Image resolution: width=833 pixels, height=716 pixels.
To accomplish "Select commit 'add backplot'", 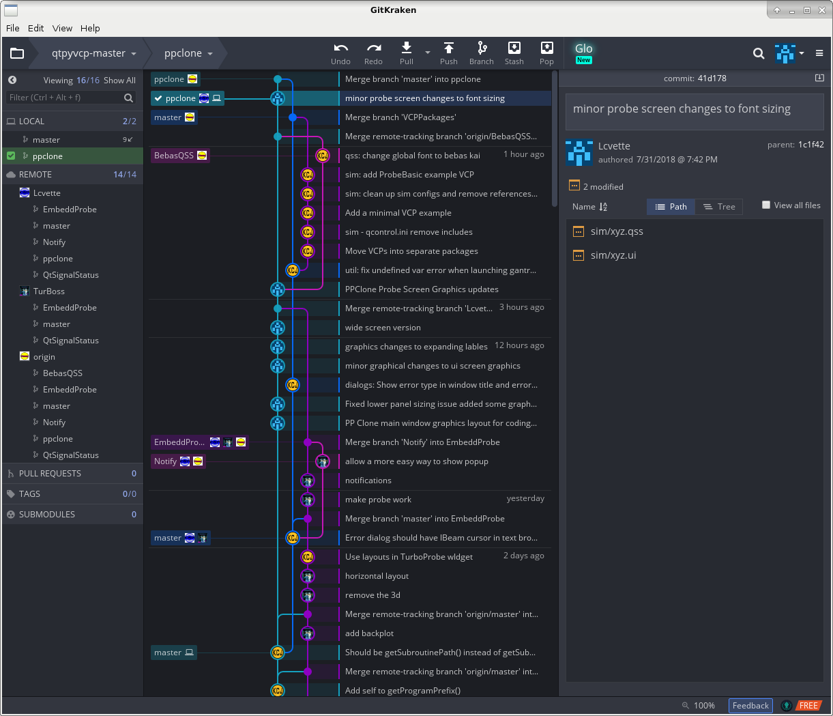I will (369, 633).
